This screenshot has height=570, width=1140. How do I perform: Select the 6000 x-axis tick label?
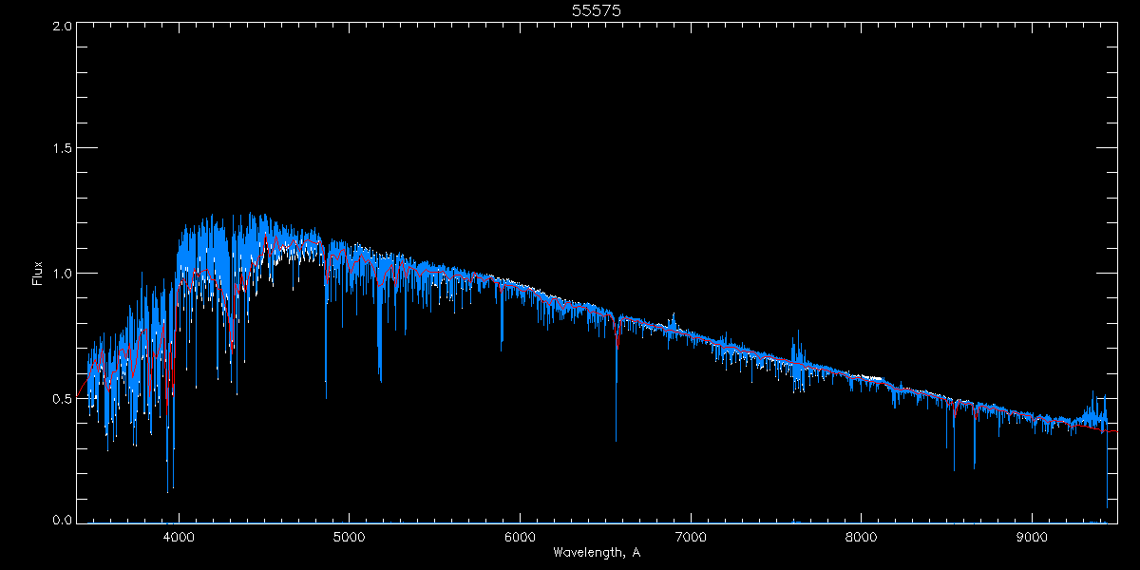(520, 535)
